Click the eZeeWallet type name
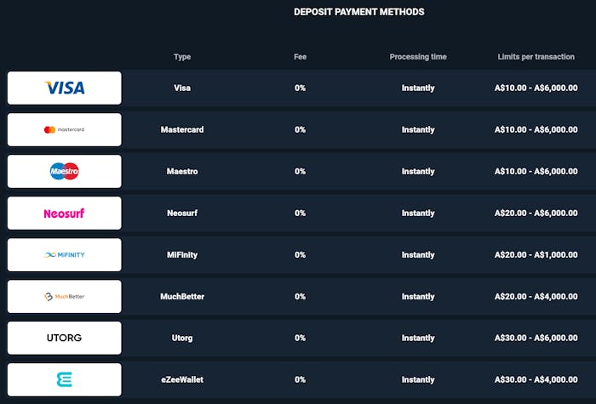Image resolution: width=596 pixels, height=404 pixels. pos(182,379)
